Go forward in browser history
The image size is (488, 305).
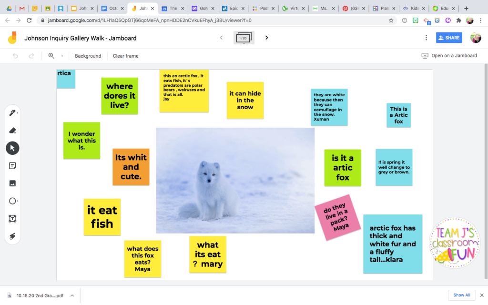coord(18,20)
